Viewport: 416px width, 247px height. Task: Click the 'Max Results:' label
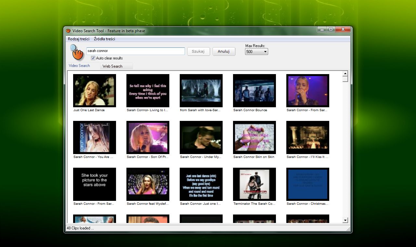point(255,46)
